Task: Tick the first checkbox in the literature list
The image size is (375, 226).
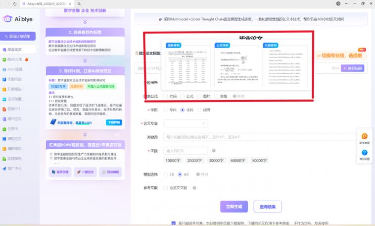Action: pos(51,154)
